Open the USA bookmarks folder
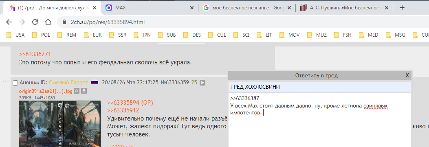 (x=15, y=35)
